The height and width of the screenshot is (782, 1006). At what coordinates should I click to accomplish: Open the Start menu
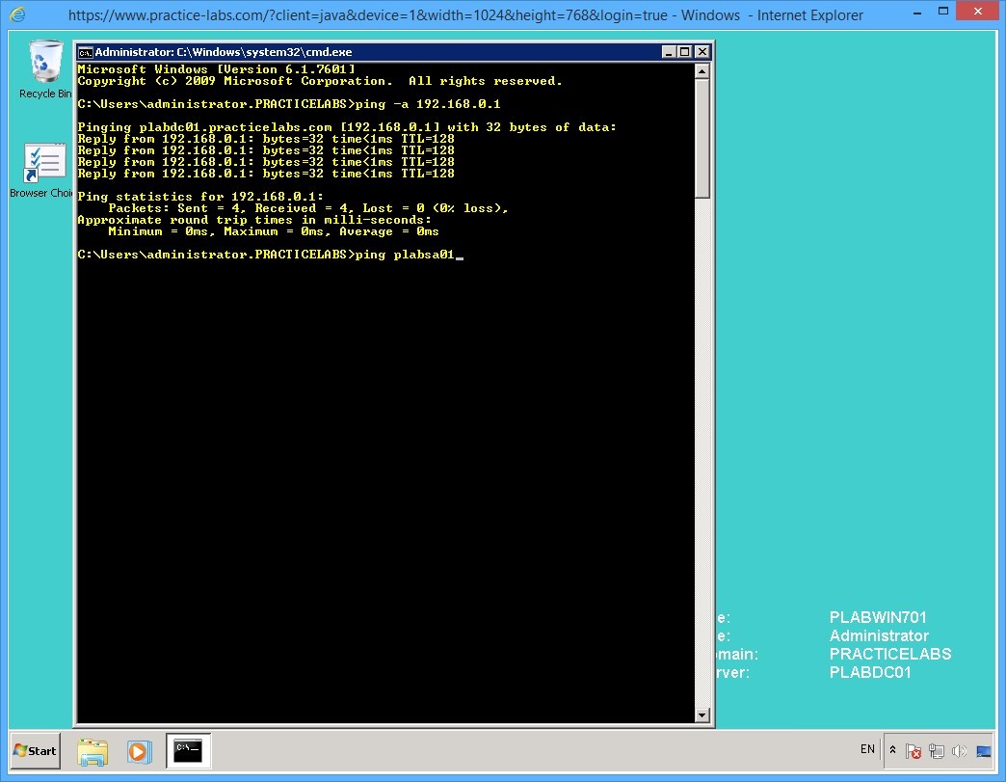(x=34, y=751)
